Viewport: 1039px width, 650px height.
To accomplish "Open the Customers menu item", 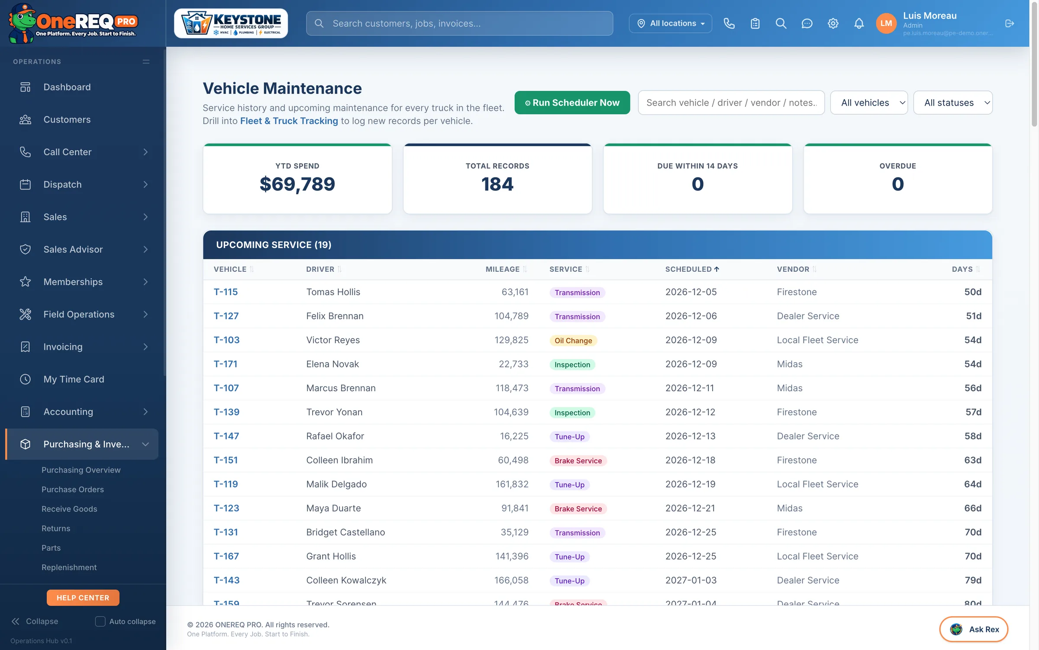I will pyautogui.click(x=83, y=119).
